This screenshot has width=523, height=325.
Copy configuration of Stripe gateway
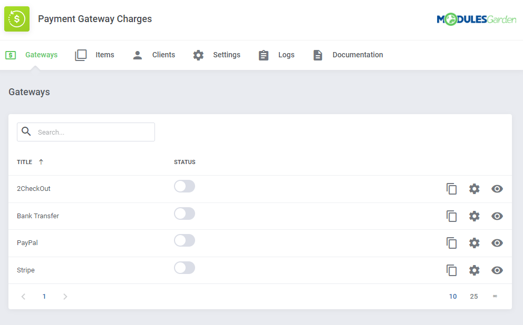point(451,270)
